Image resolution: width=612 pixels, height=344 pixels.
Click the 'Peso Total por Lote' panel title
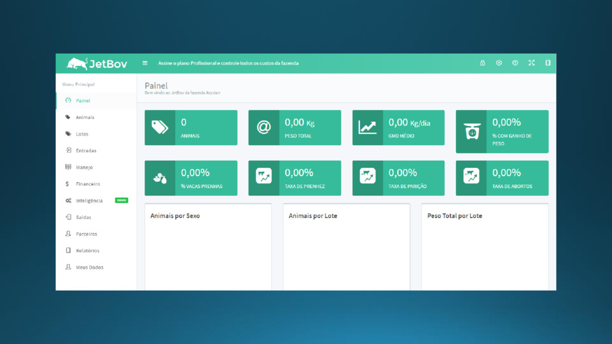coord(455,216)
